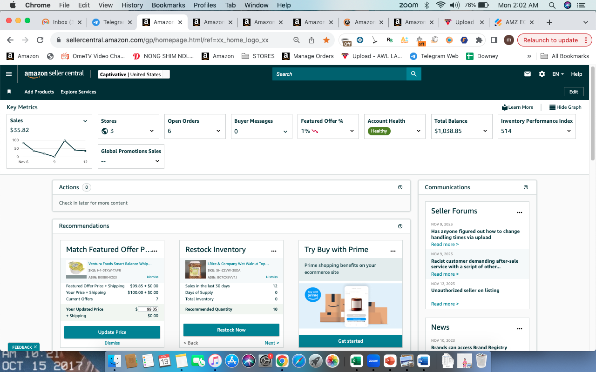Screen dimensions: 596x372
Task: Click the Feedback tab at the page bottom
Action: [x=24, y=347]
